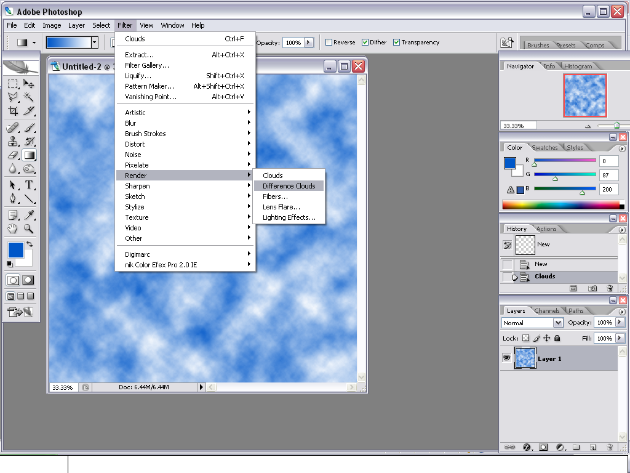
Task: Open options bar Opacity slider arrow
Action: [x=309, y=42]
